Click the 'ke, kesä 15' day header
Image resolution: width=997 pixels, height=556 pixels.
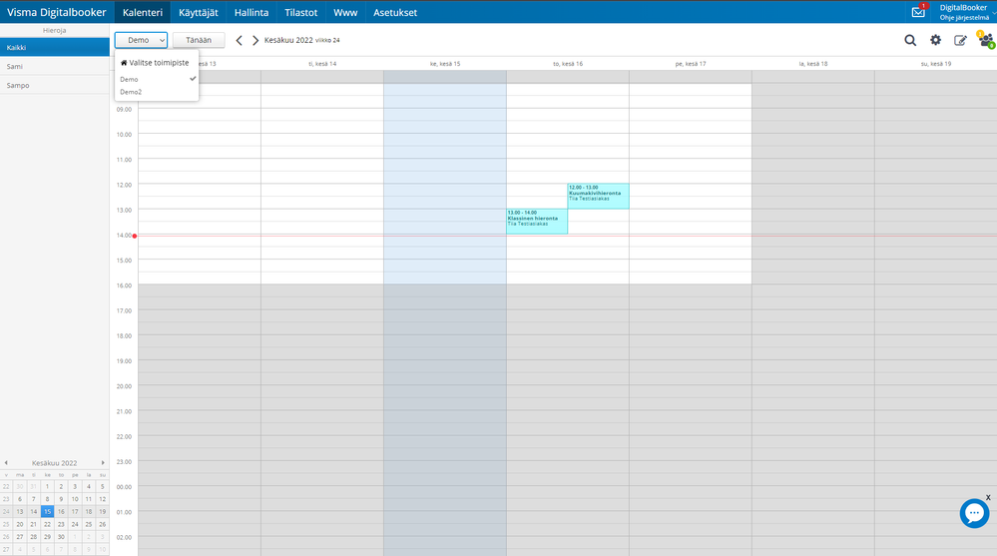[445, 64]
